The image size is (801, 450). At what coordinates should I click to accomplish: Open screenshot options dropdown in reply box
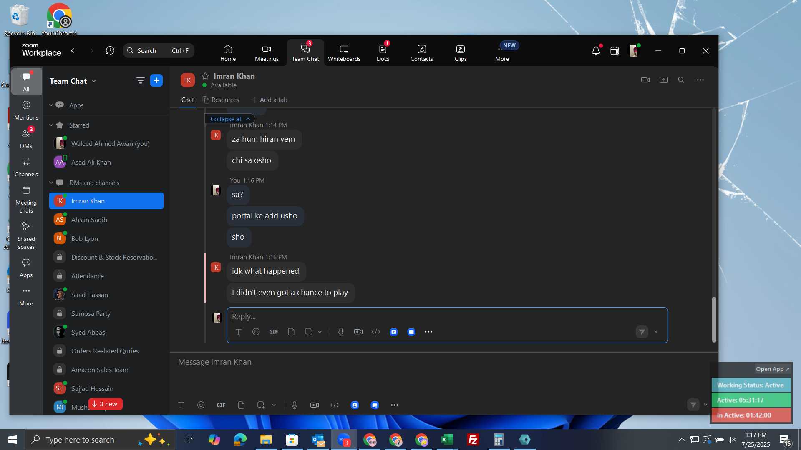pos(320,332)
